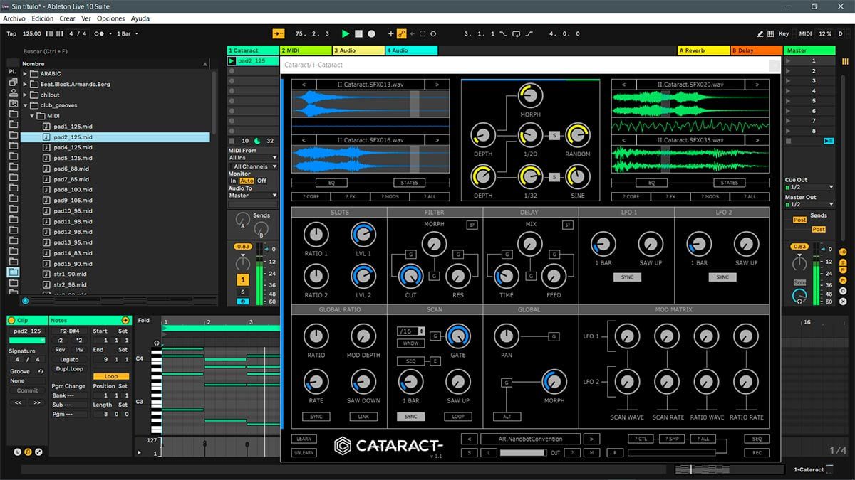Open the Archivo menu

coord(14,18)
